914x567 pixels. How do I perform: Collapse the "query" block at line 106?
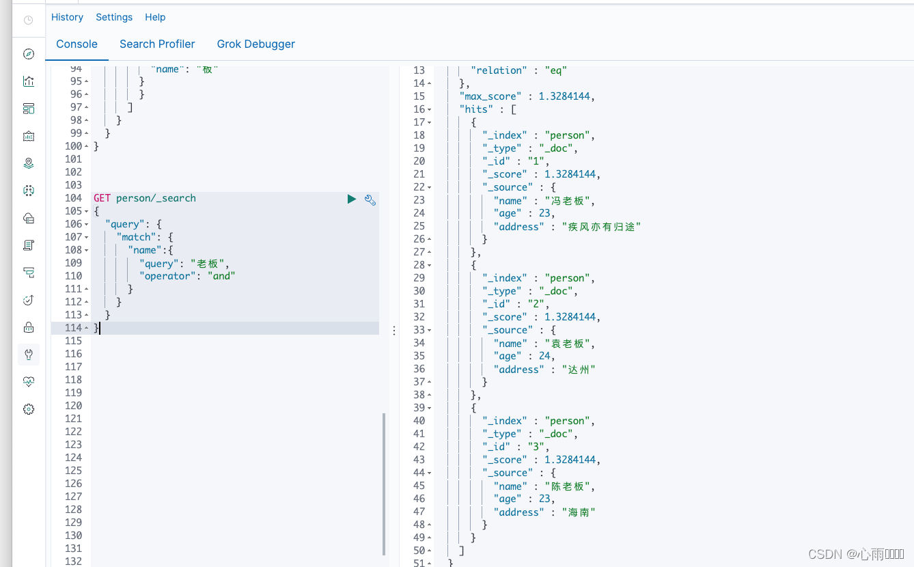tap(87, 225)
